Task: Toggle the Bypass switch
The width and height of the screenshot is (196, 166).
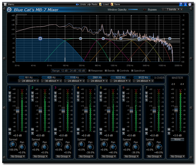Action: click(x=145, y=10)
